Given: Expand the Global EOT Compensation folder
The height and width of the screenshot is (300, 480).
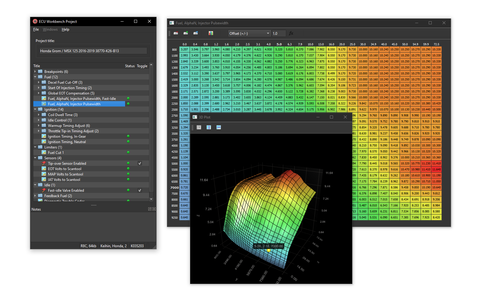Looking at the screenshot, I should [39, 93].
